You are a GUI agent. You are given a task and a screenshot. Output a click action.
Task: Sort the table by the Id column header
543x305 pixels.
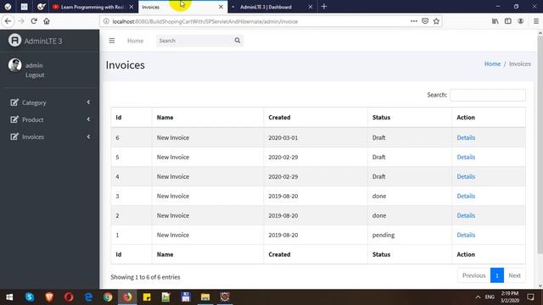[132, 118]
